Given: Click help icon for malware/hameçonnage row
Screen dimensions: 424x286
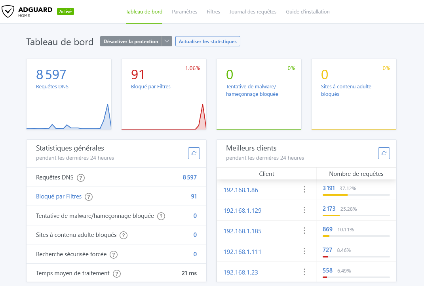Looking at the screenshot, I should tap(161, 216).
